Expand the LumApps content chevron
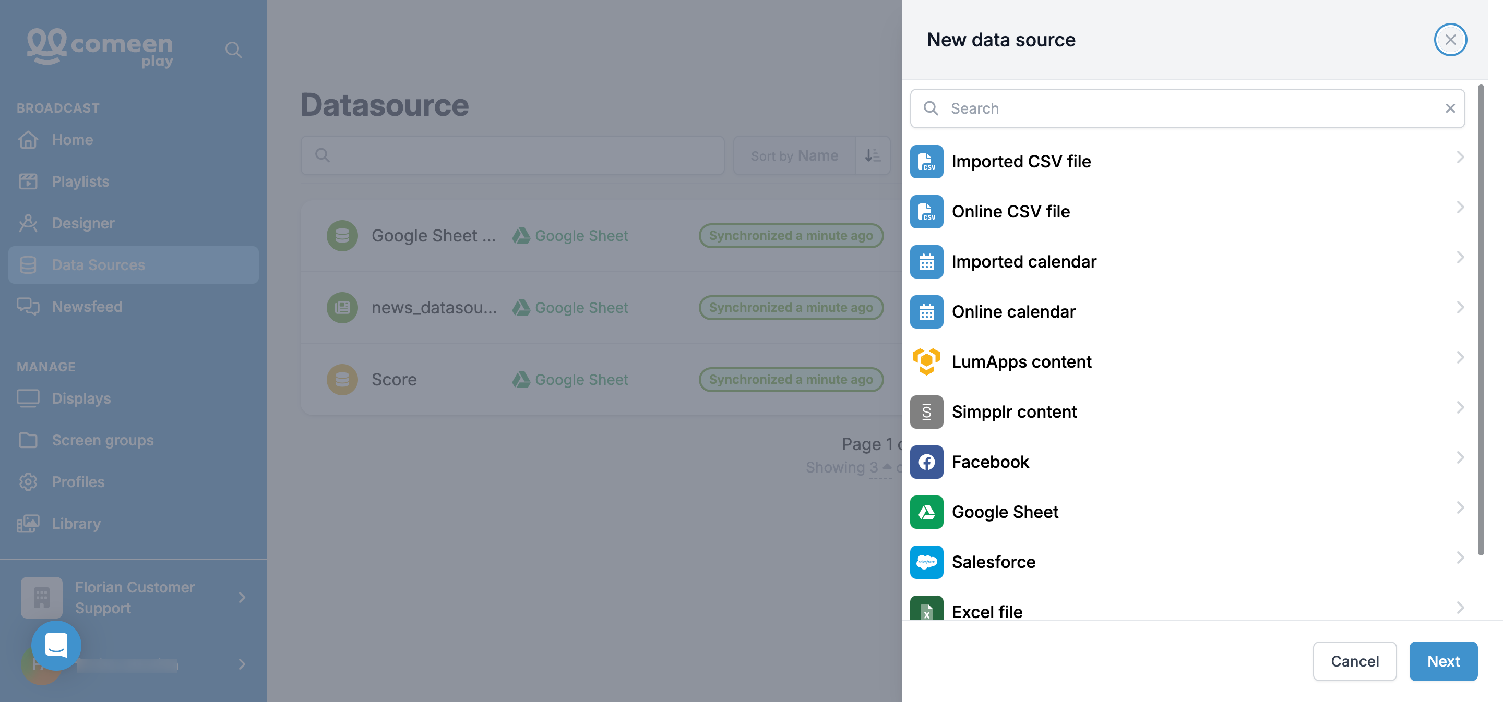This screenshot has height=702, width=1503. pos(1460,357)
